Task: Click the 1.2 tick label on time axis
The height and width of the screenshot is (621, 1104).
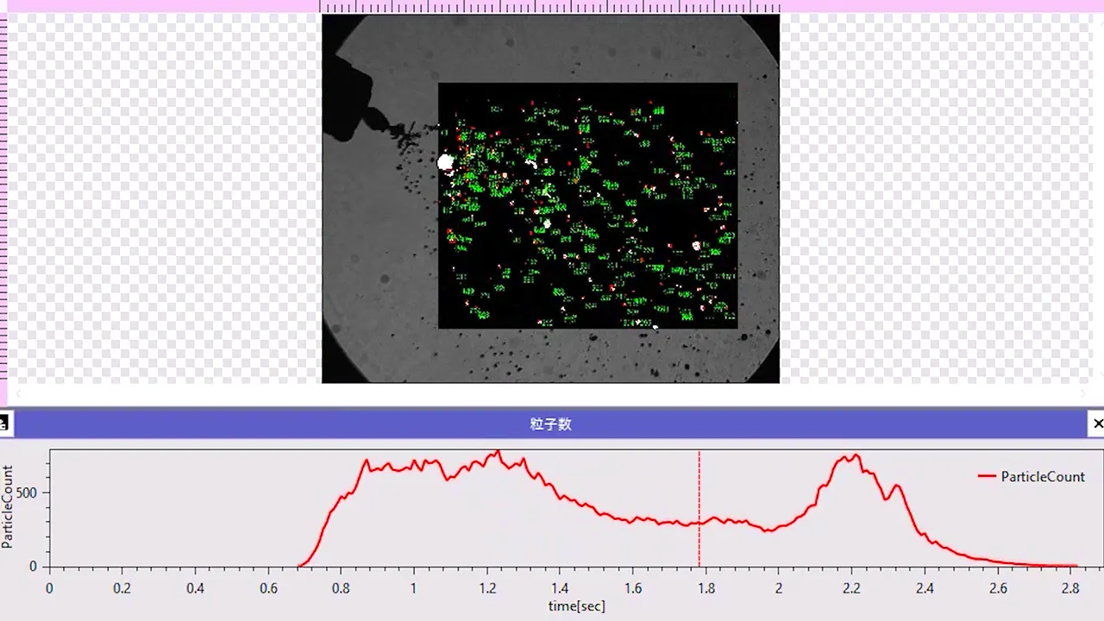Action: [x=486, y=588]
